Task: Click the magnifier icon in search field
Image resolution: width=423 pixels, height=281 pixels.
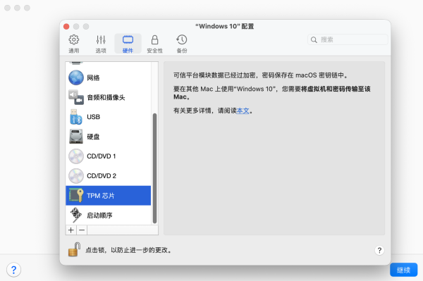Action: 314,40
